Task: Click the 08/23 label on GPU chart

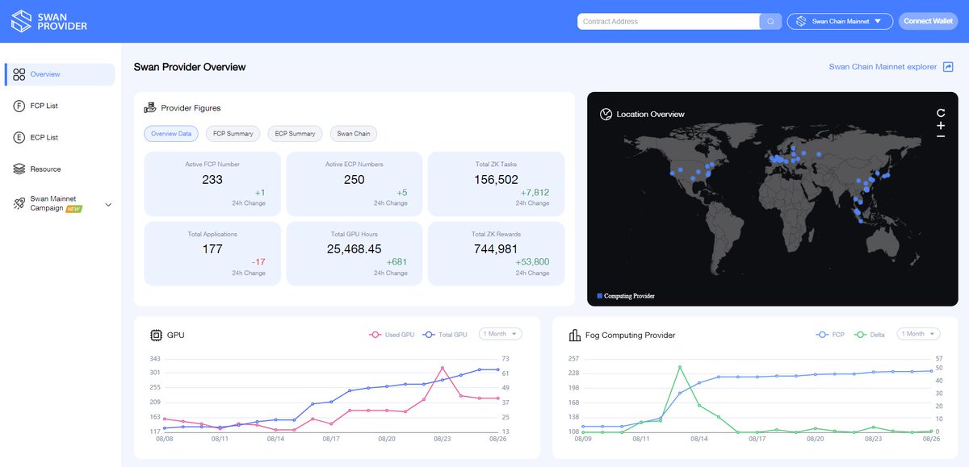Action: coord(442,440)
